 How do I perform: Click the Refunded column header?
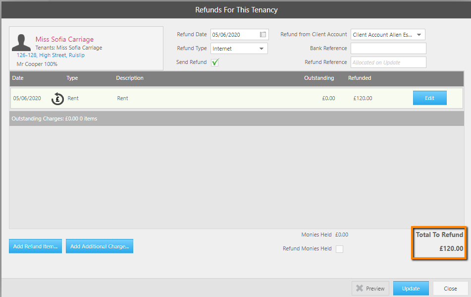(x=360, y=78)
